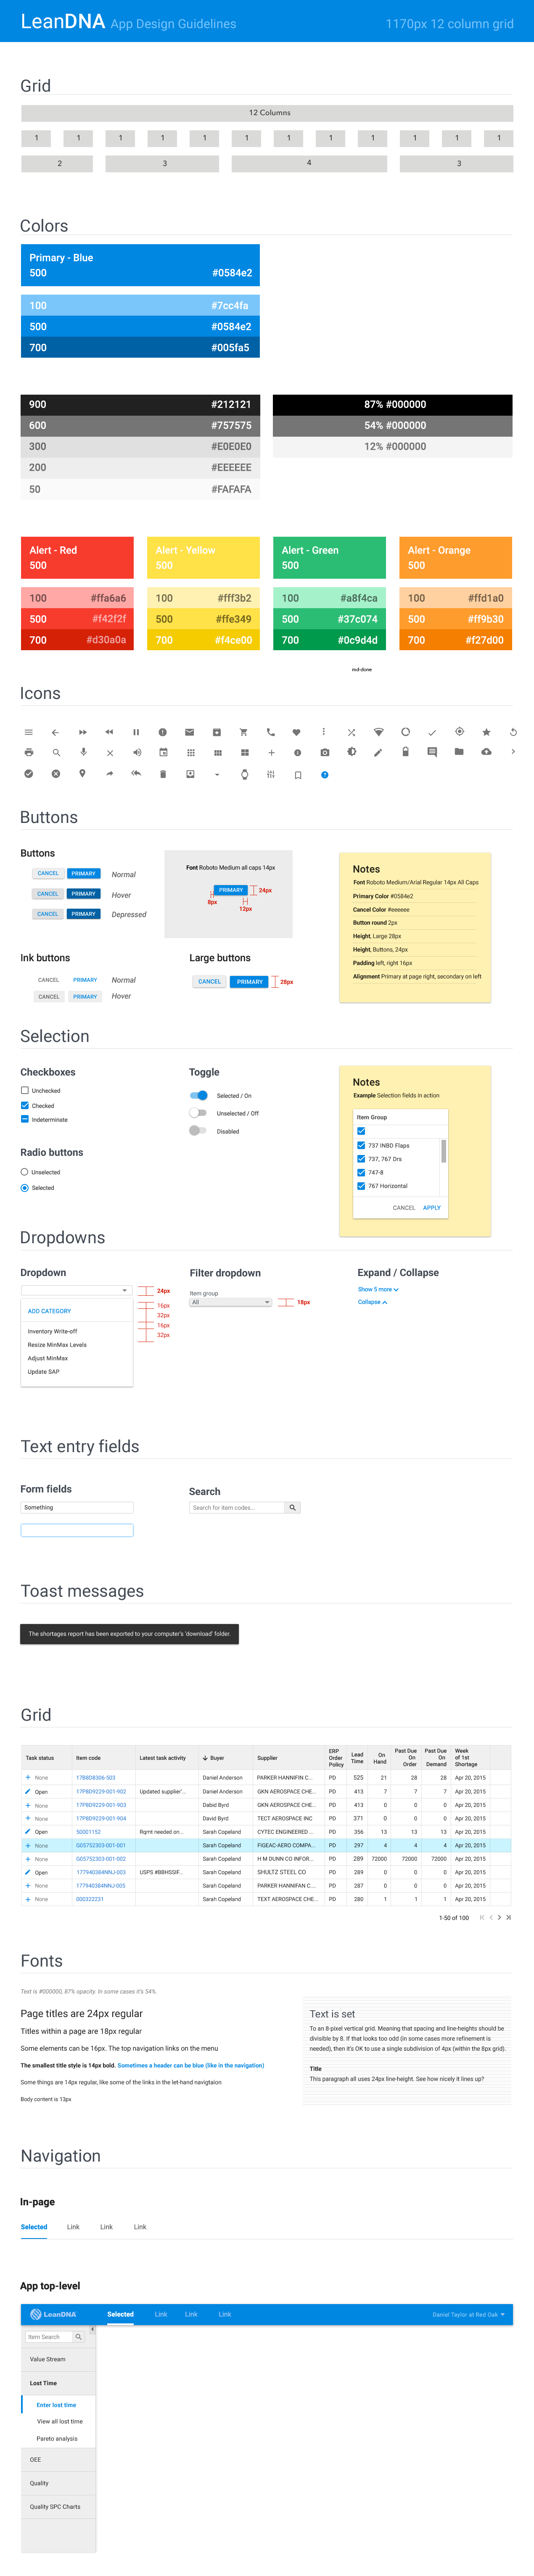The width and height of the screenshot is (534, 2576).
Task: Click the hamburger menu icon
Action: 28,732
